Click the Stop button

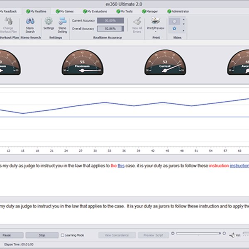point(42,235)
